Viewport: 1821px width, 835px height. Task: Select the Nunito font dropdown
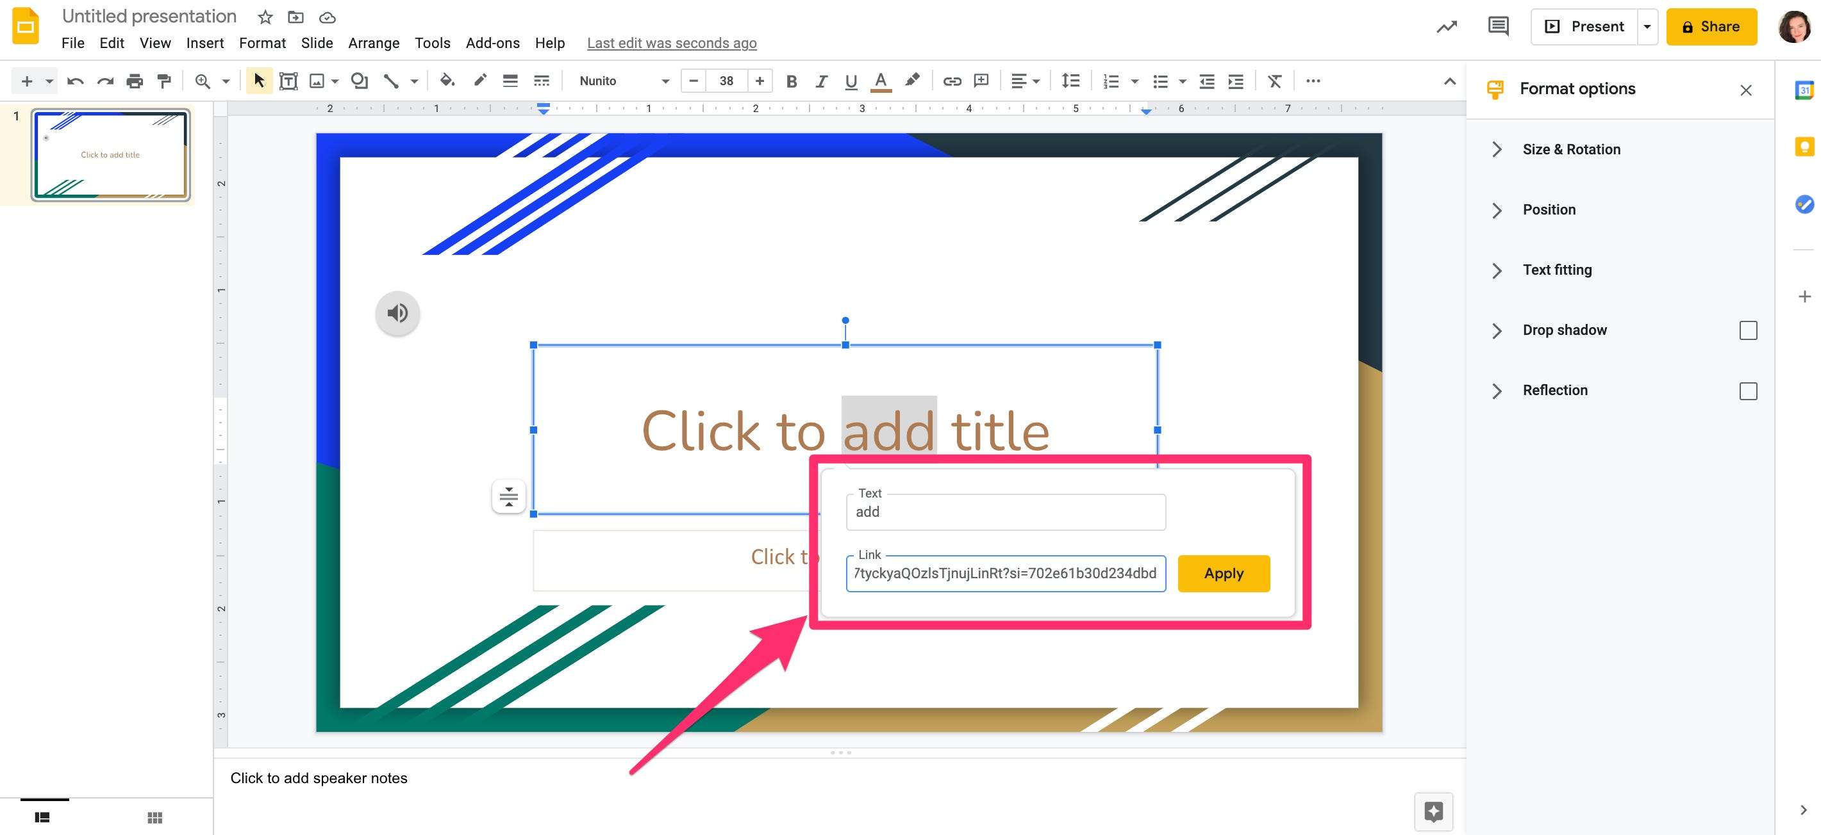click(621, 80)
